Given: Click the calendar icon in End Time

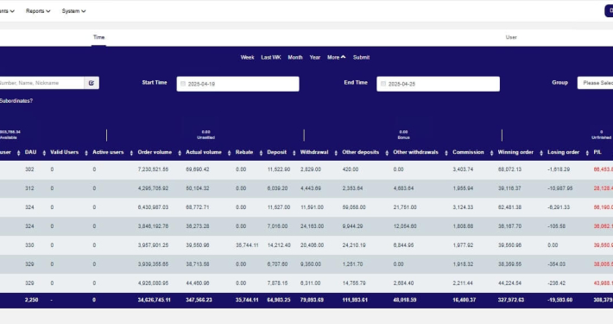Looking at the screenshot, I should [x=383, y=84].
